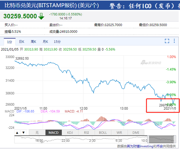Open the three-dot more options menu

coord(174,41)
